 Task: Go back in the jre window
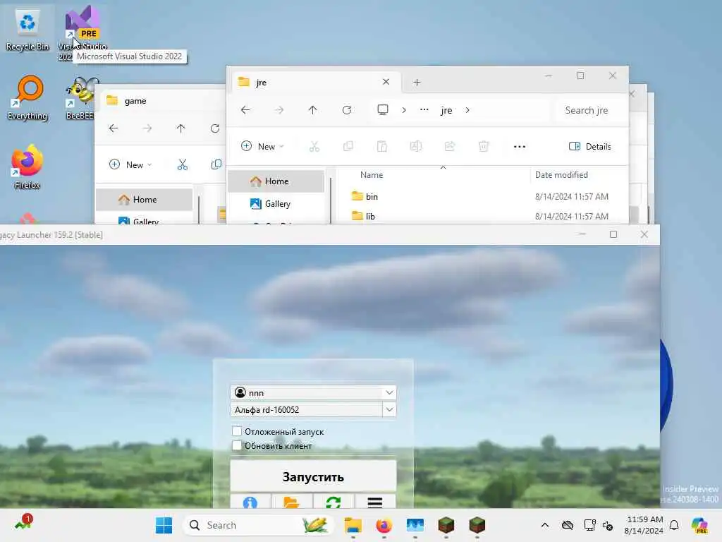click(245, 110)
